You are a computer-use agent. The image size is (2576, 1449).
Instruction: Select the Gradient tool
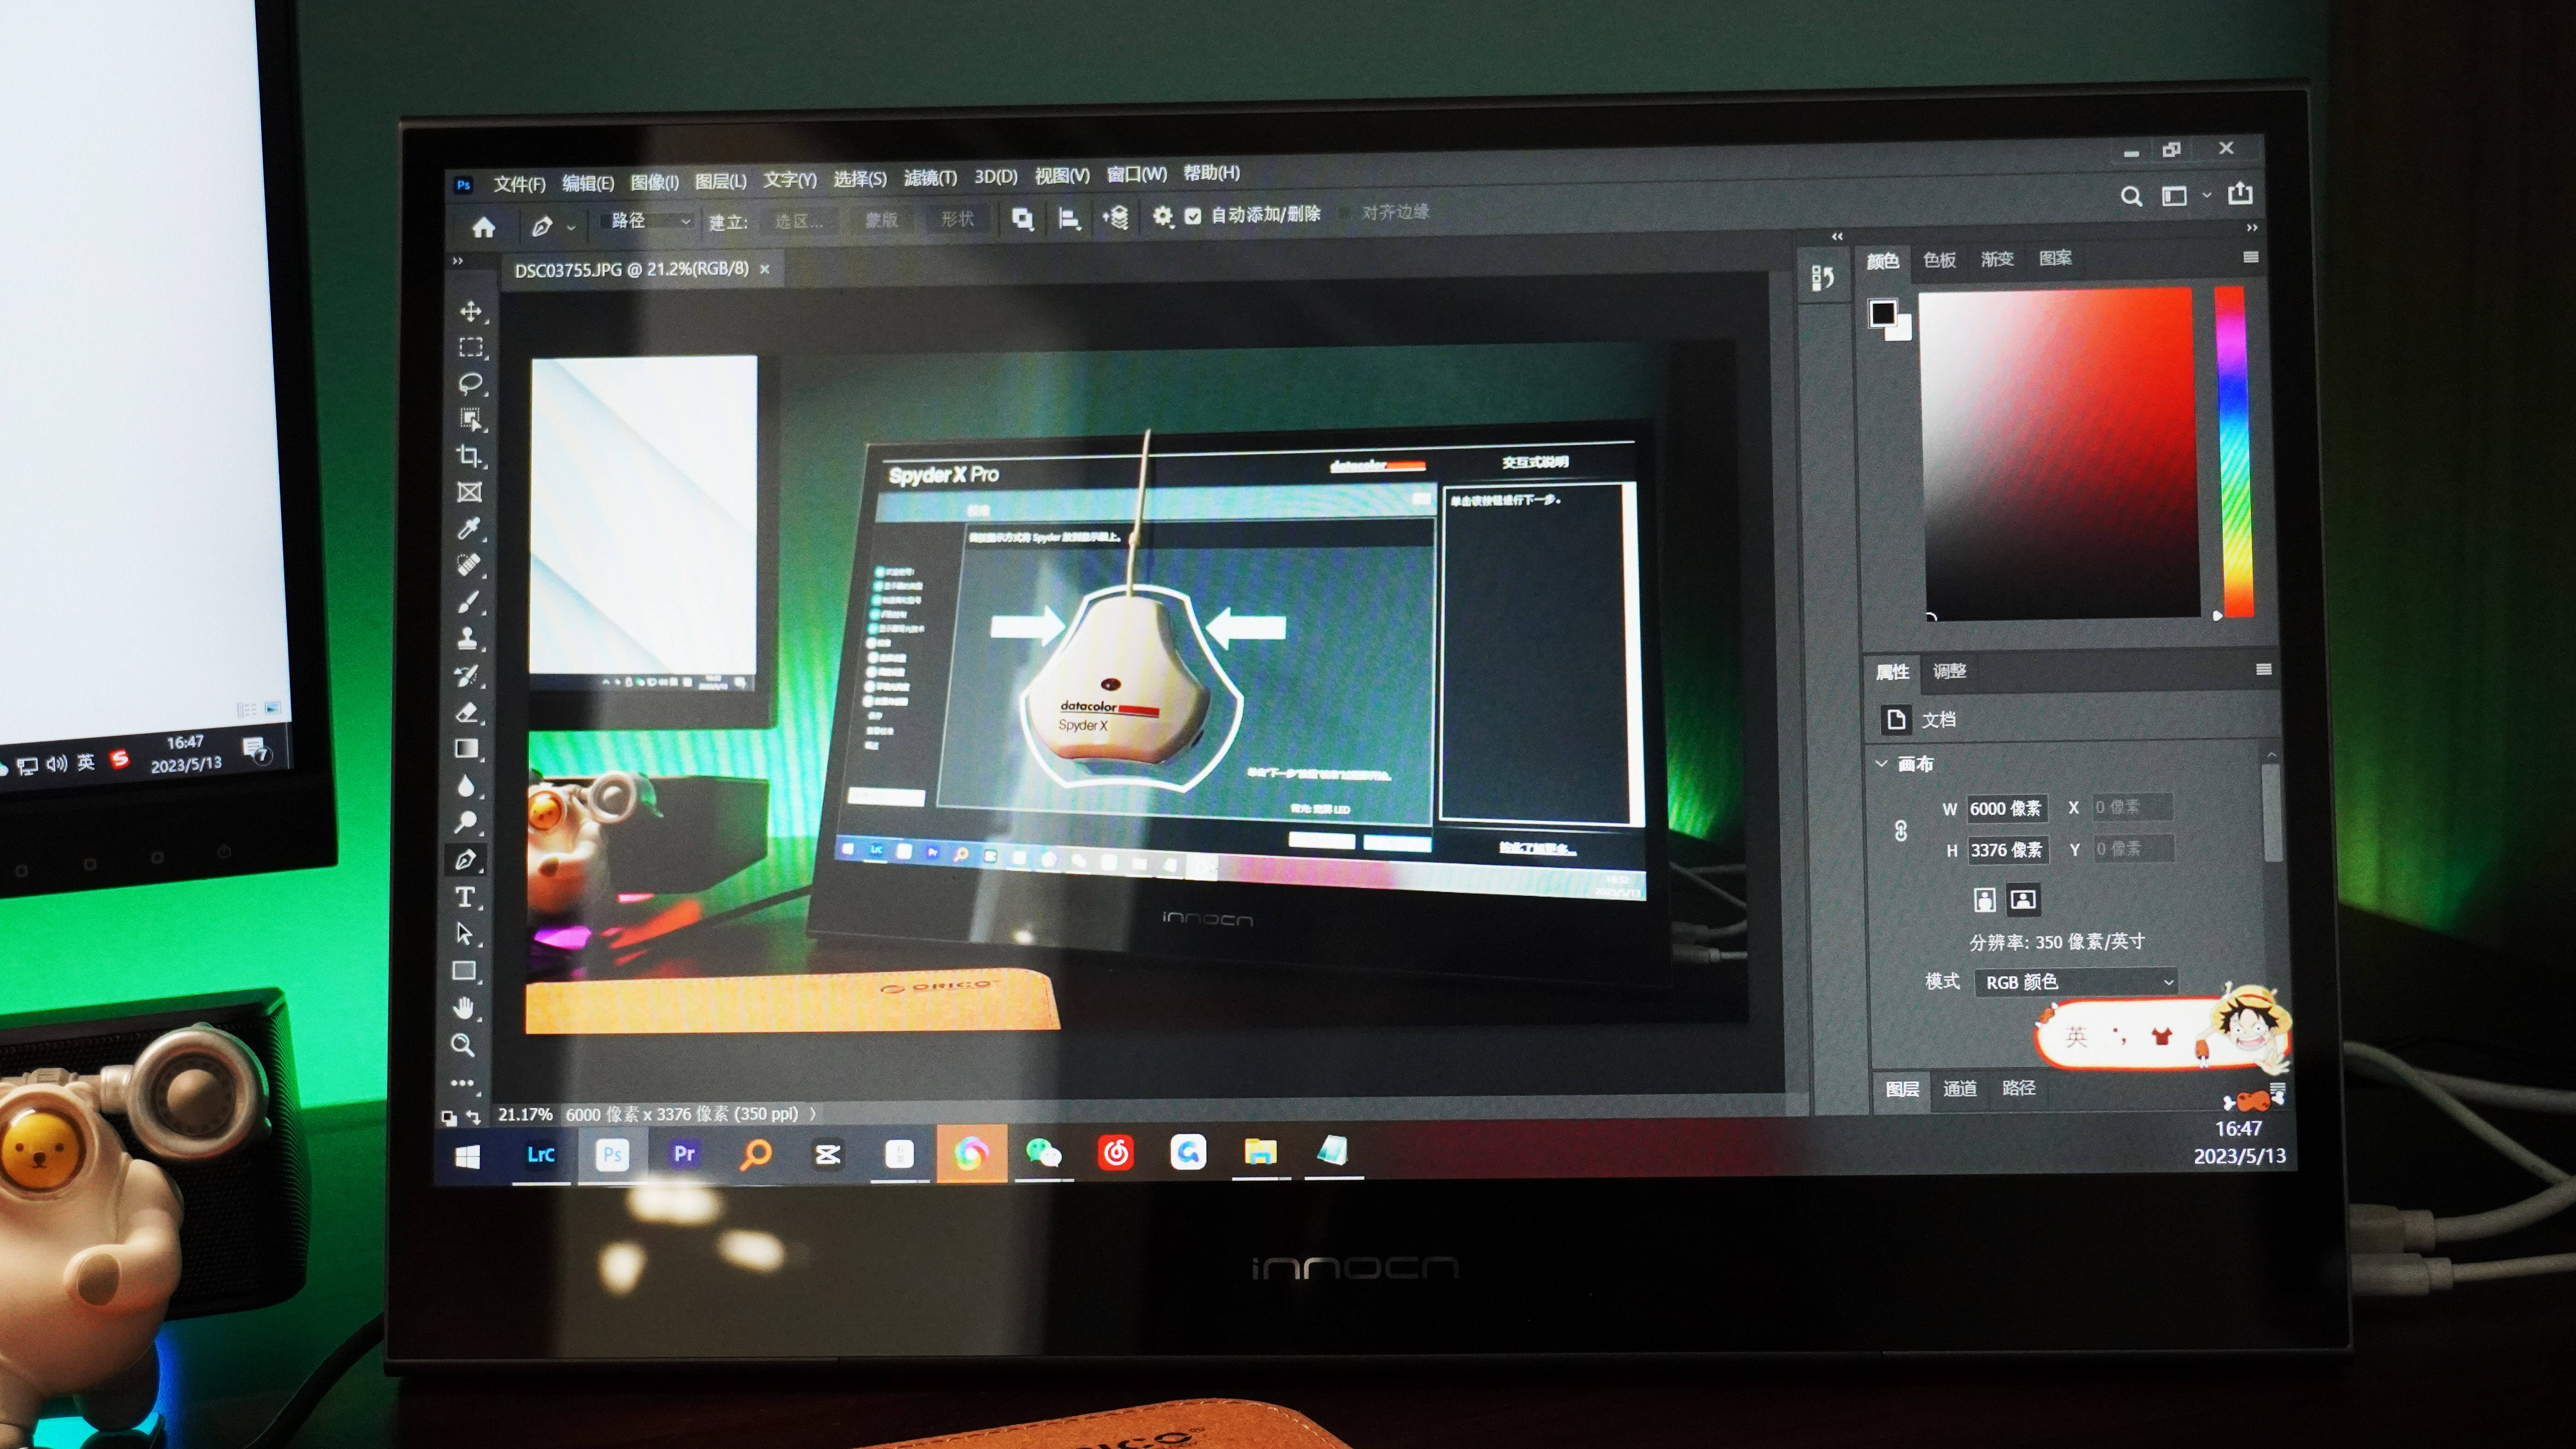click(467, 749)
